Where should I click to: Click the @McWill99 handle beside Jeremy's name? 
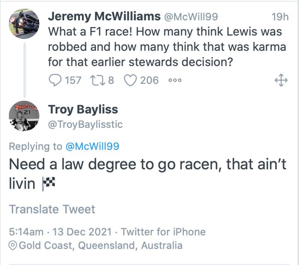pos(189,17)
